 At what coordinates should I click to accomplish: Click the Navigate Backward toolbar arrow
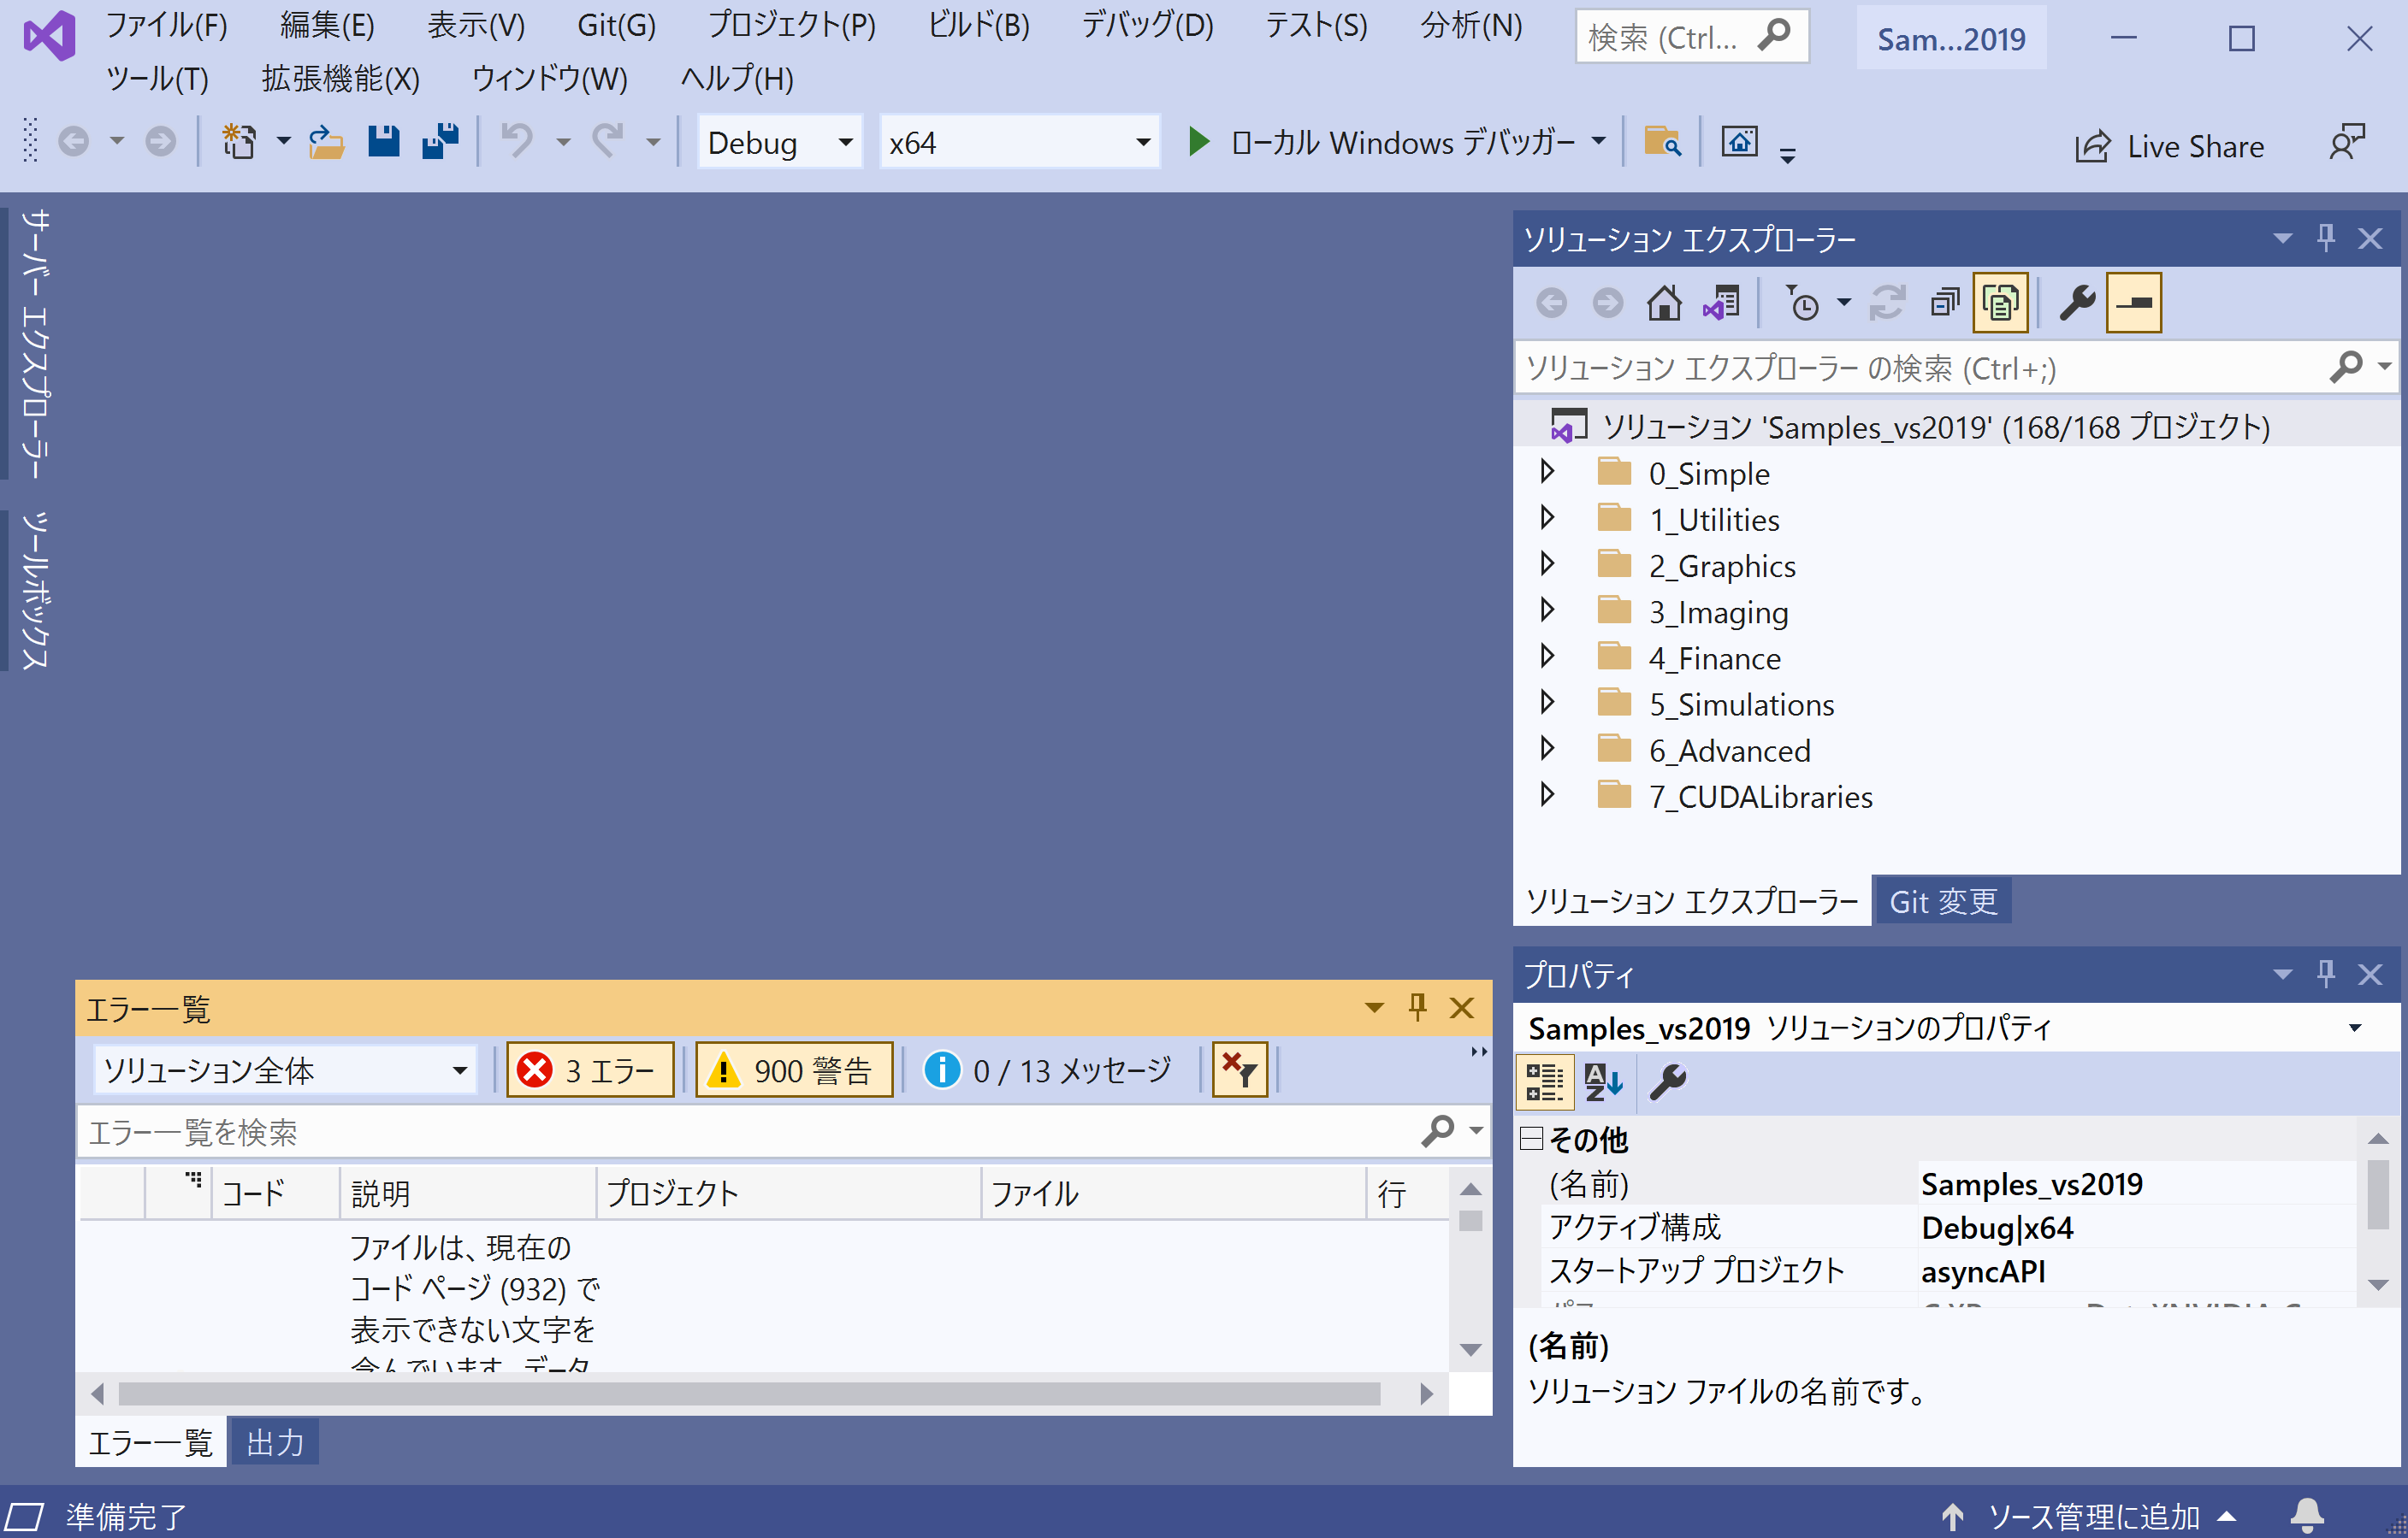[73, 142]
